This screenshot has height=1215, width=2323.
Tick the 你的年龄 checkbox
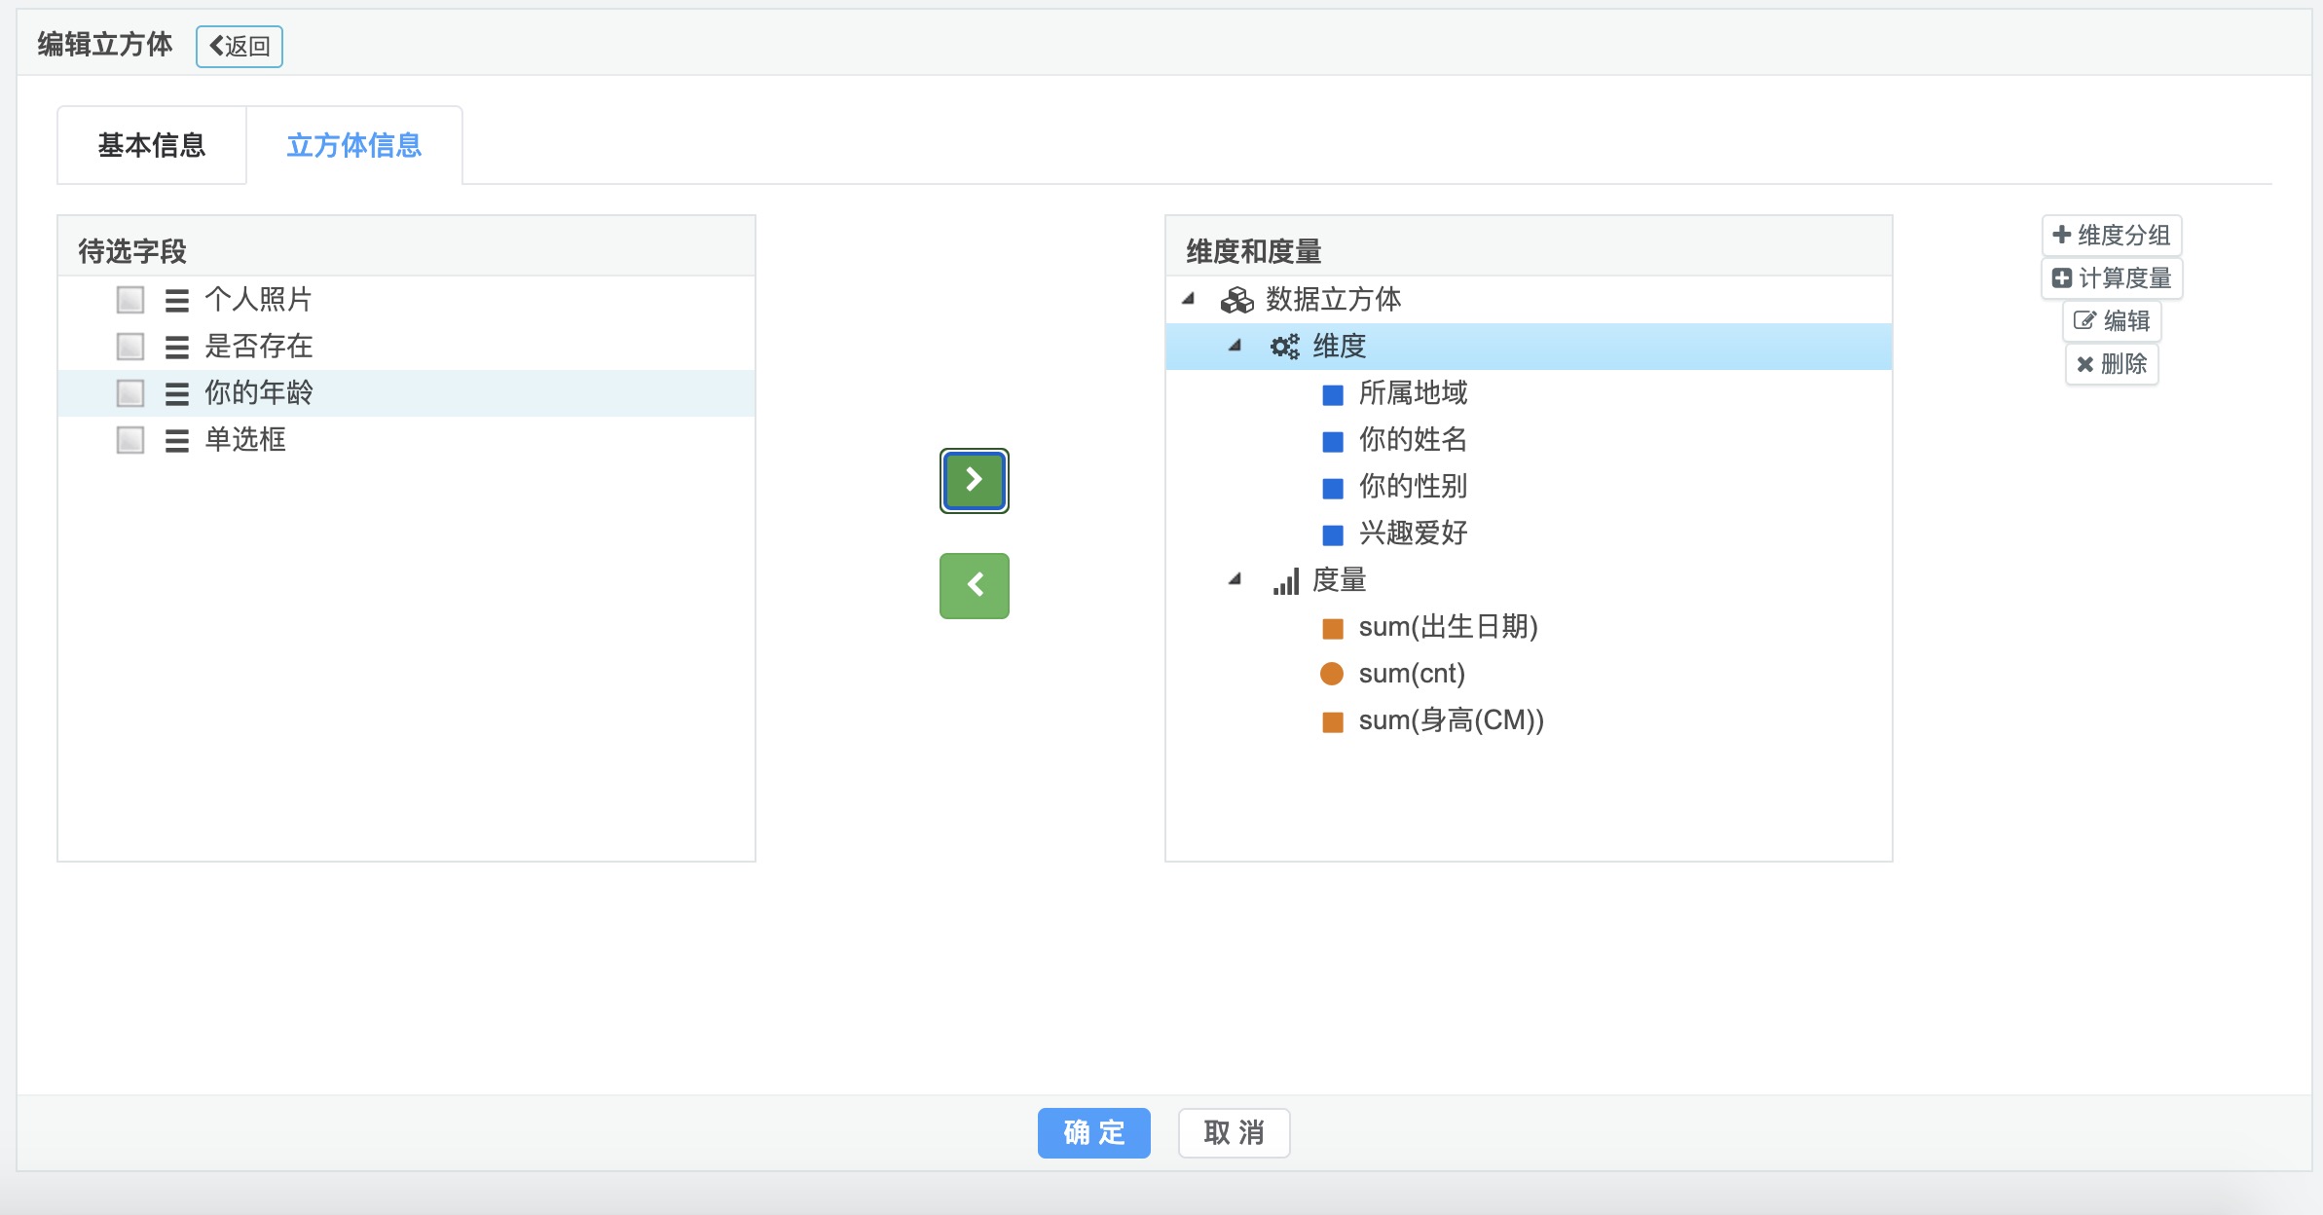pos(130,393)
